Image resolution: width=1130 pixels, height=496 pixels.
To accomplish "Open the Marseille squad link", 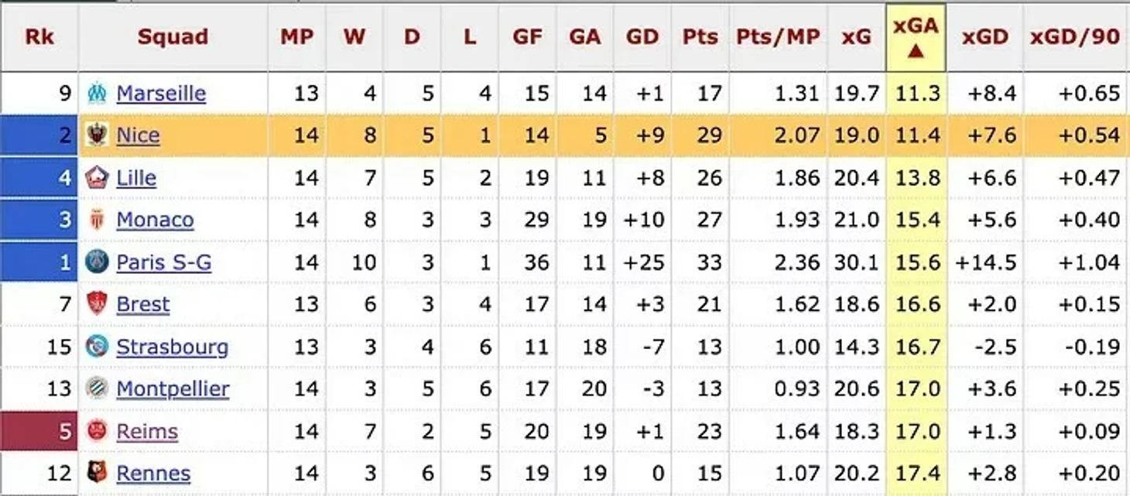I will (x=161, y=94).
